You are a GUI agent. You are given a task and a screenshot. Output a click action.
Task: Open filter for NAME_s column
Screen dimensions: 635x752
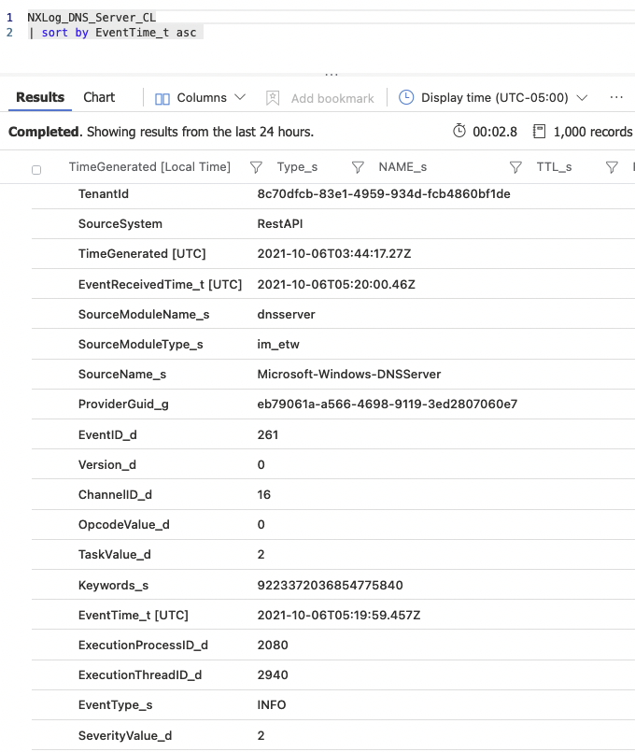(x=515, y=167)
